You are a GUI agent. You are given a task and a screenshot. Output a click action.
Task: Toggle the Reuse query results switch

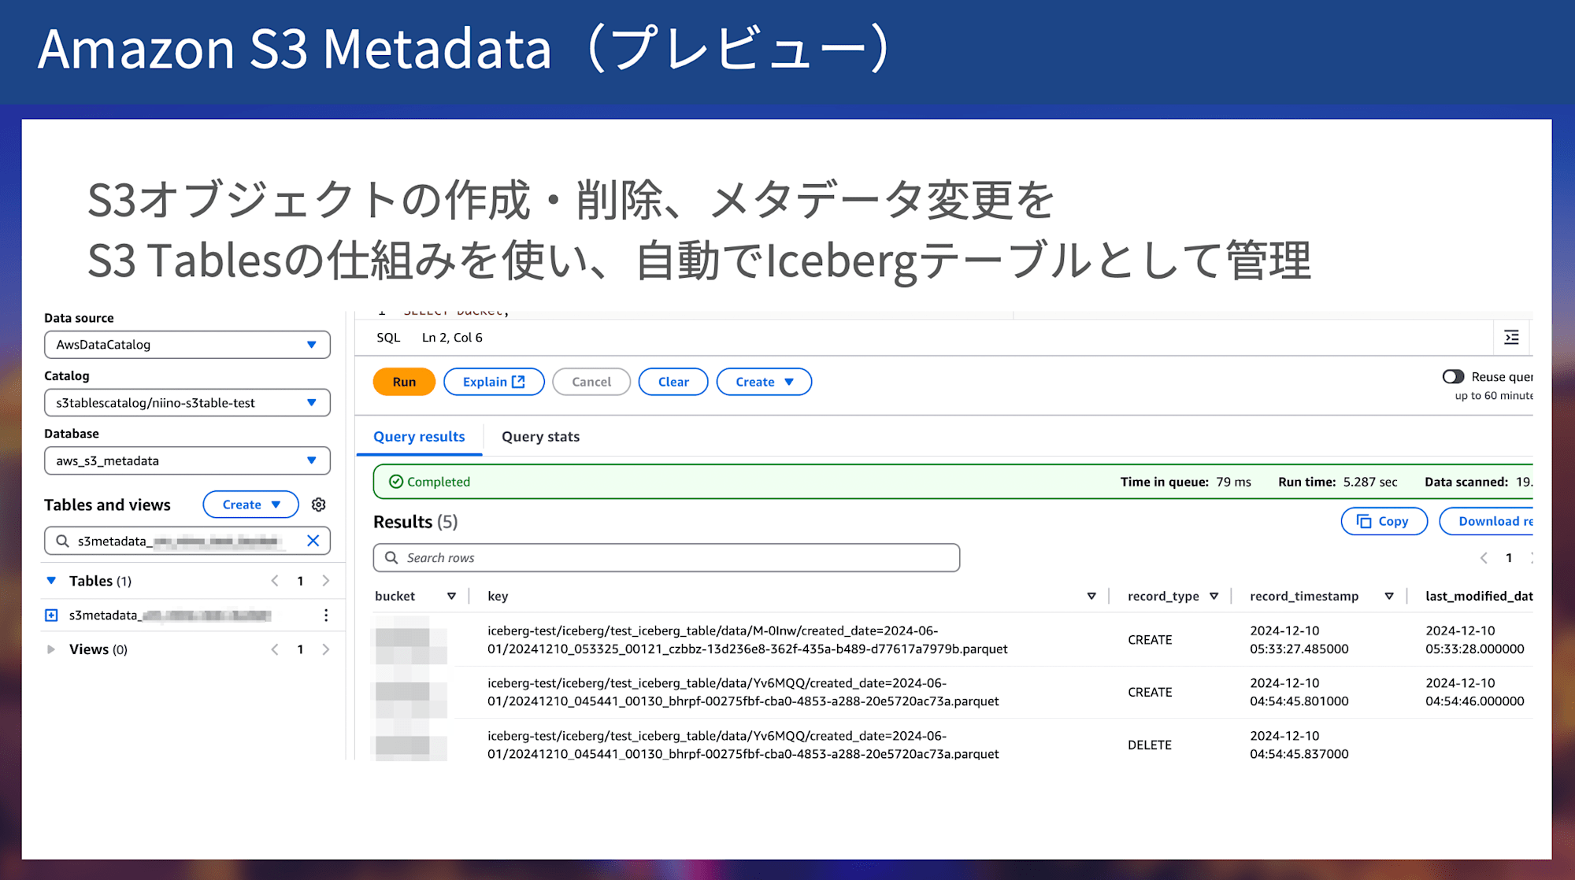tap(1448, 379)
